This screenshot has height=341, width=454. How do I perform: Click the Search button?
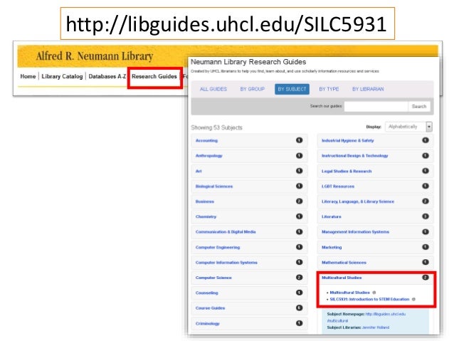click(419, 106)
